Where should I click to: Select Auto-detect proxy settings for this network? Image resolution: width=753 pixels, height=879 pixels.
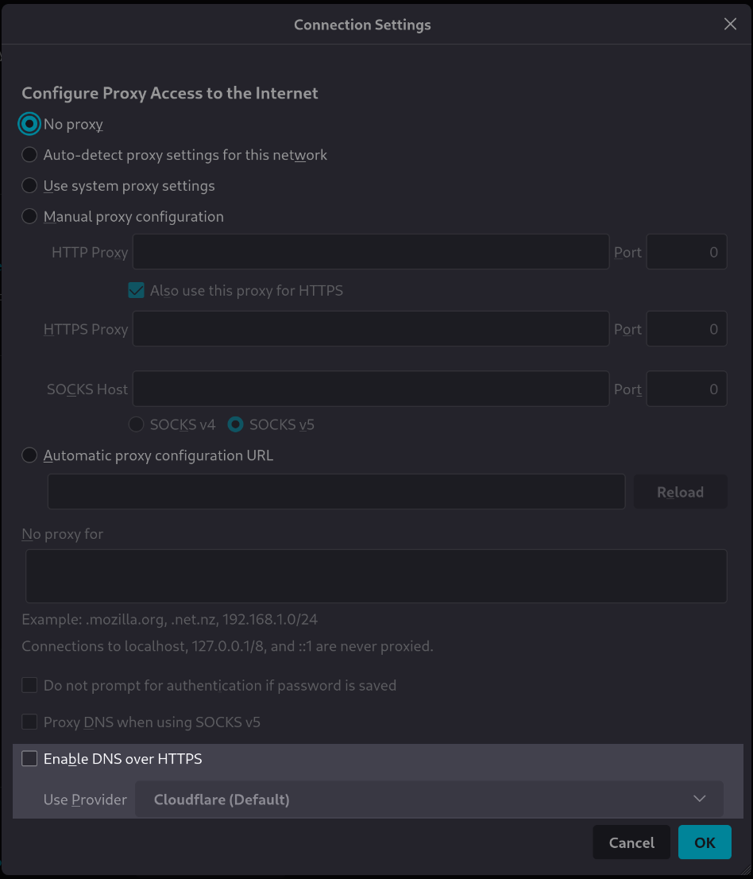pos(29,154)
